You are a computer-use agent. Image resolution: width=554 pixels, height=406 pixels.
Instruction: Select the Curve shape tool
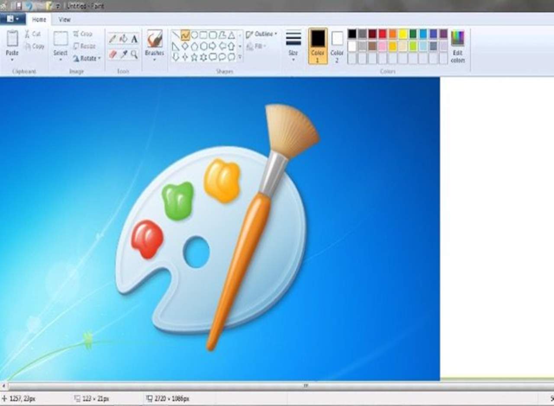coord(185,35)
